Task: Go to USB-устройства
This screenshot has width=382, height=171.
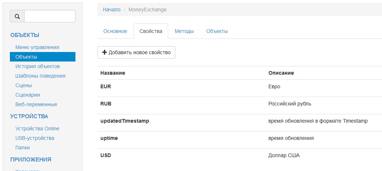Action: point(34,138)
